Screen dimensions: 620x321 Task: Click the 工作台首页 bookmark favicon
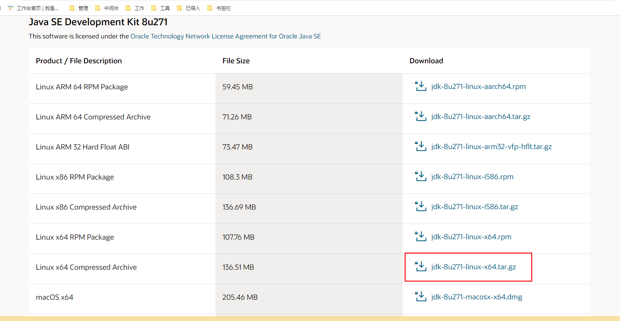point(10,8)
